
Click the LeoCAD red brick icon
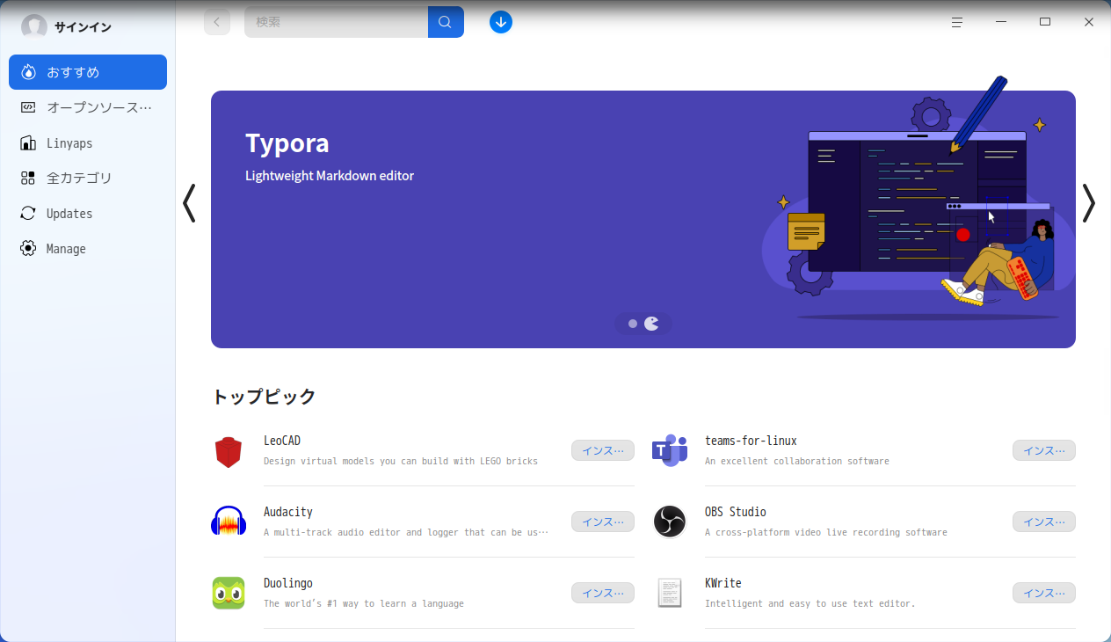click(229, 451)
